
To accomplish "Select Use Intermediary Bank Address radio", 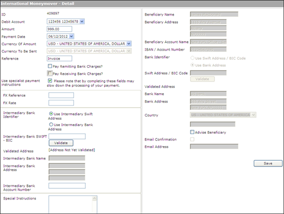I will tap(51, 125).
